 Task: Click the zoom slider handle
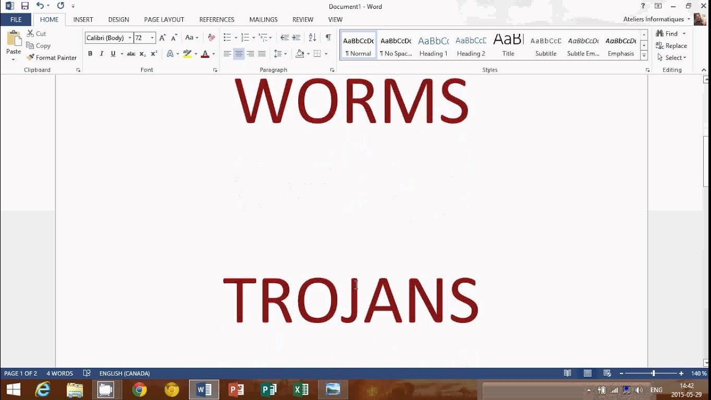pos(653,373)
